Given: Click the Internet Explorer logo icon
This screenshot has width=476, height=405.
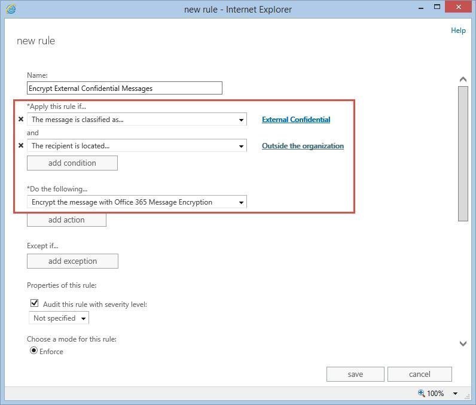Looking at the screenshot, I should [x=11, y=9].
